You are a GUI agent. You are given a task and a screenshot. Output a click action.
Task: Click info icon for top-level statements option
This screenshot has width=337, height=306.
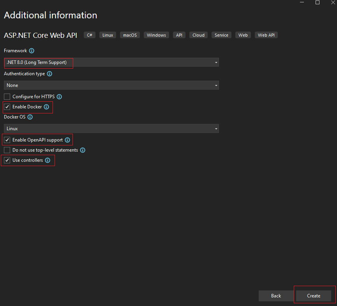click(83, 150)
